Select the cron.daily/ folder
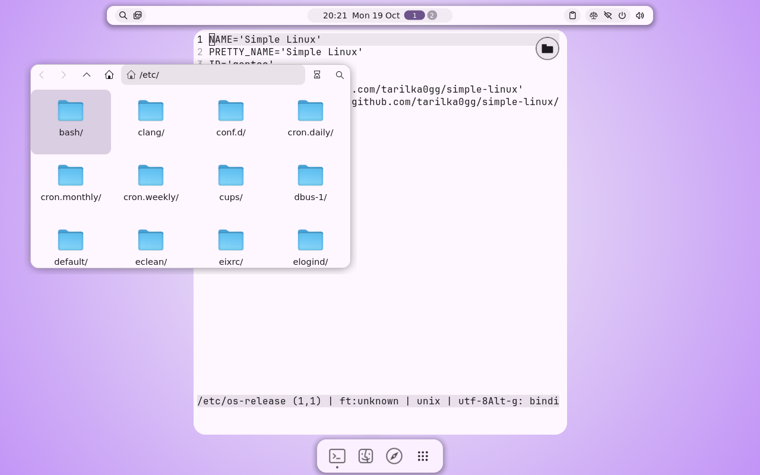This screenshot has width=760, height=475. (x=311, y=122)
